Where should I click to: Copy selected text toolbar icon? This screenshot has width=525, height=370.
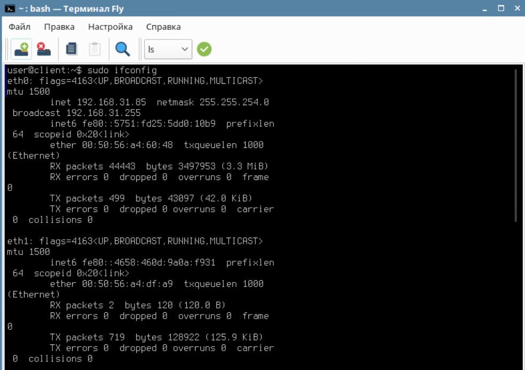[72, 49]
